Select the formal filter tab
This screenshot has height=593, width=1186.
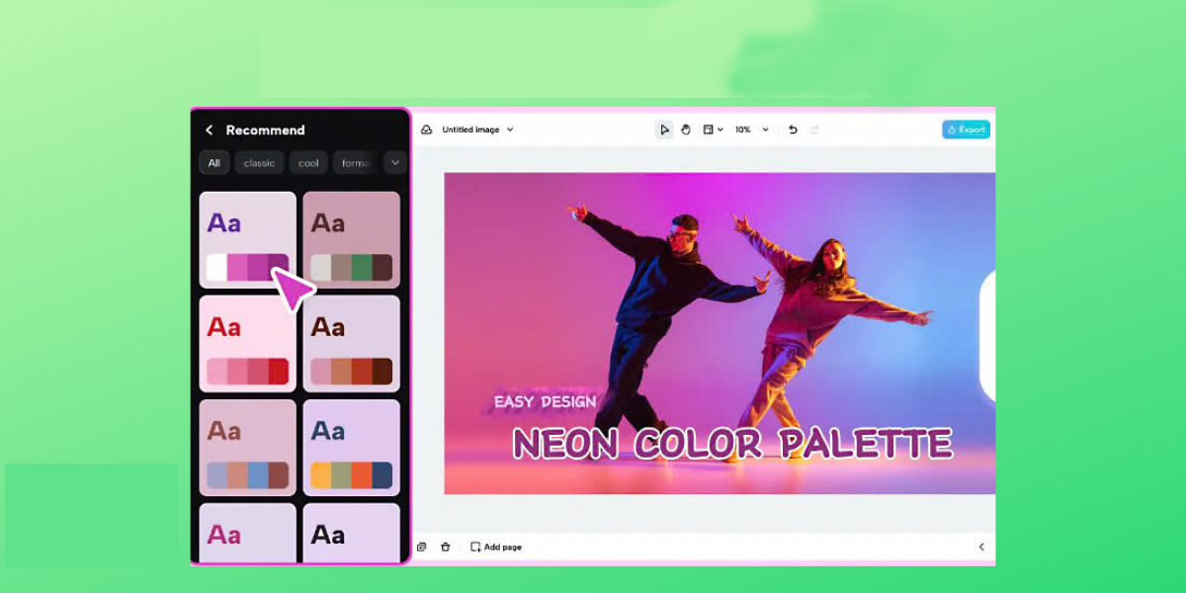coord(356,163)
